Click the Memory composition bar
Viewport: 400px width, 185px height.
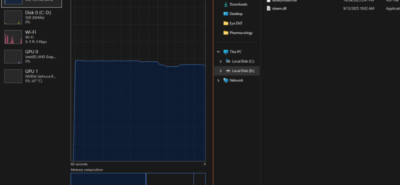coord(138,179)
